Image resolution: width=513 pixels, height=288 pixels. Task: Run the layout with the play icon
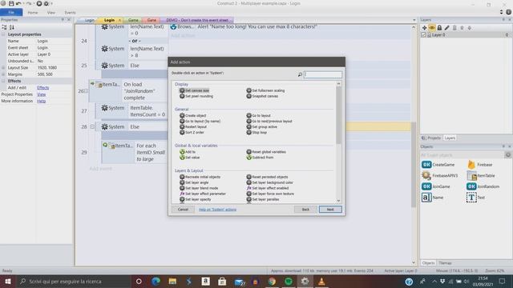point(39,3)
